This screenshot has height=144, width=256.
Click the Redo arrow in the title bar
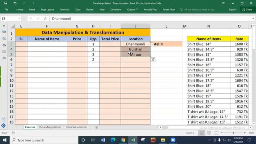pyautogui.click(x=24, y=3)
